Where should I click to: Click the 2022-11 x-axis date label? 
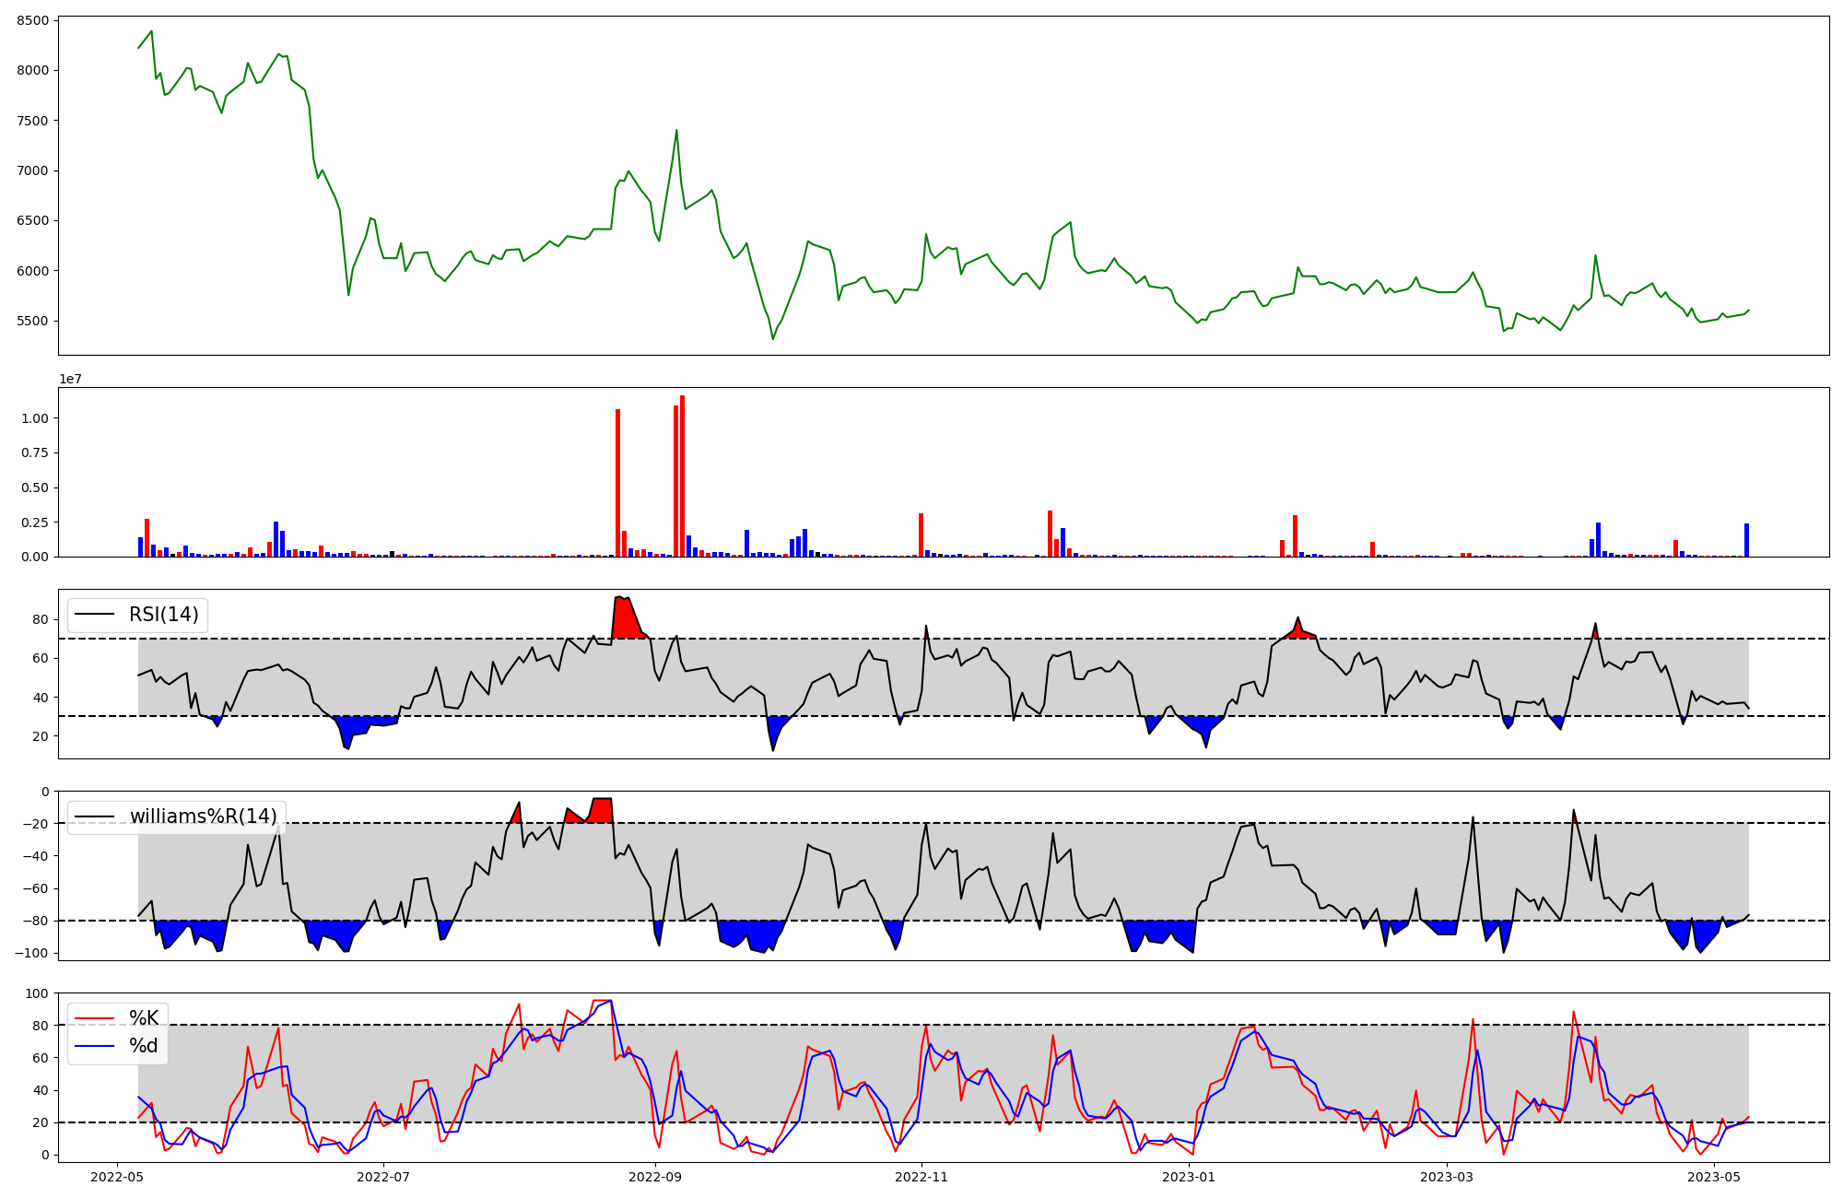pyautogui.click(x=921, y=1177)
